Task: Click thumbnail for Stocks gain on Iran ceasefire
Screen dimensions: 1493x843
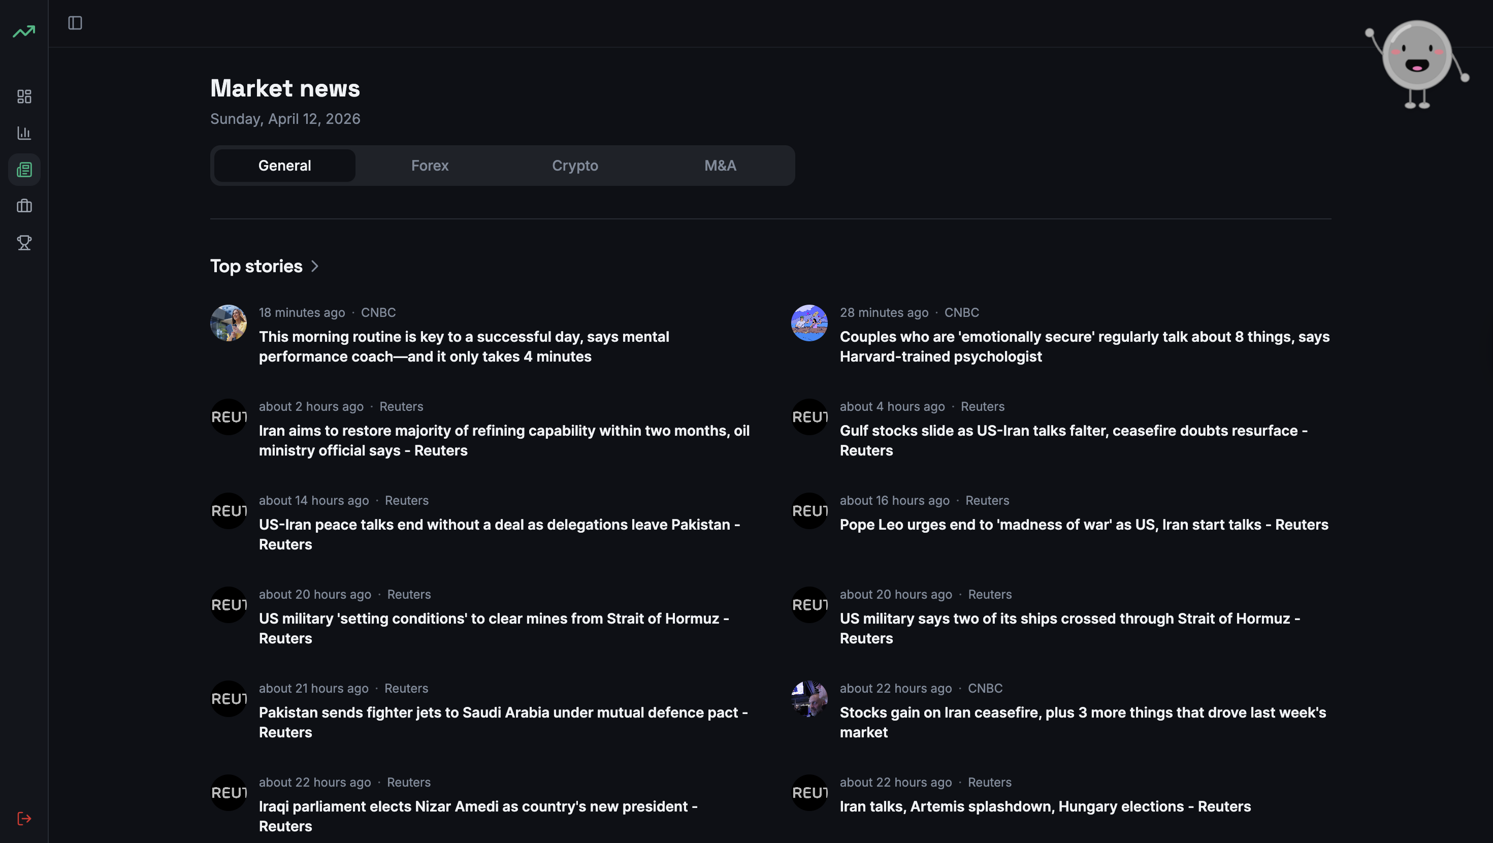Action: coord(809,699)
